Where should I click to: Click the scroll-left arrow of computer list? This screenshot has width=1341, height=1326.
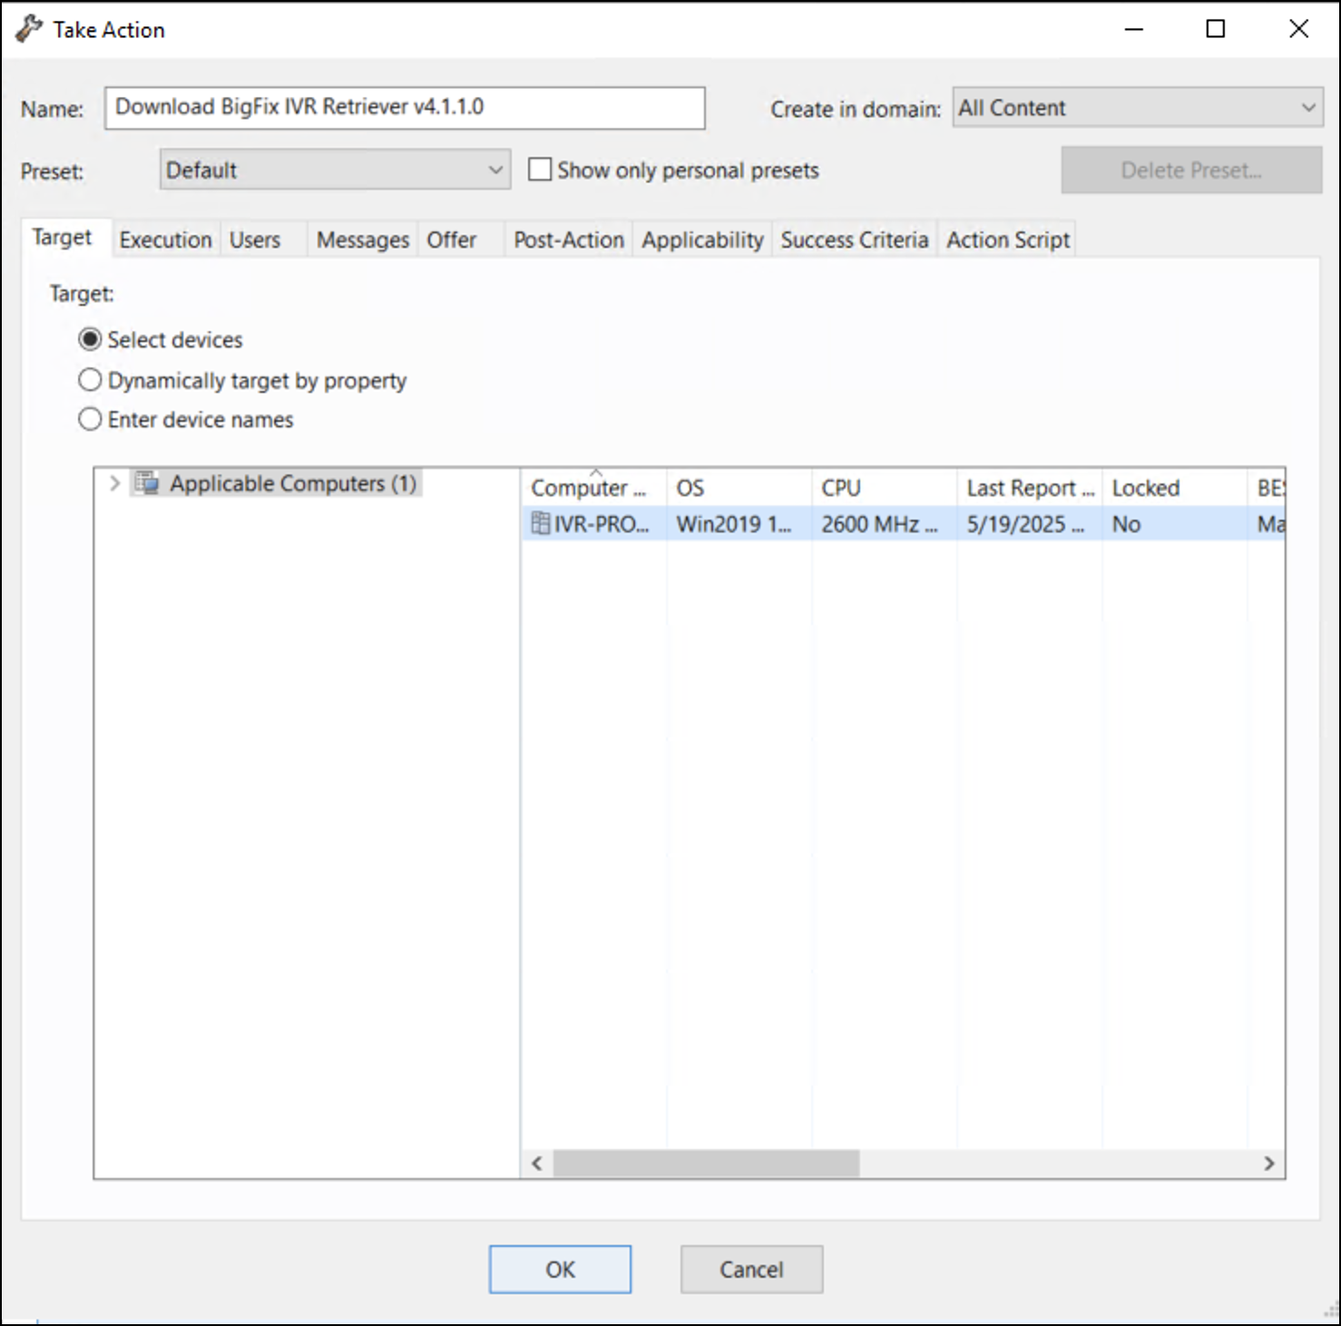(537, 1163)
